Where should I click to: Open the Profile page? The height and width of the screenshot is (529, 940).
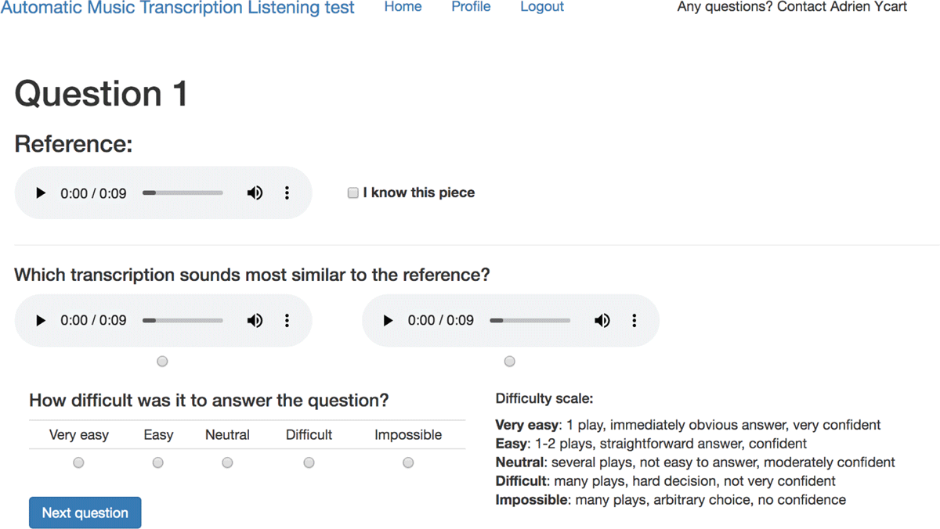point(471,7)
